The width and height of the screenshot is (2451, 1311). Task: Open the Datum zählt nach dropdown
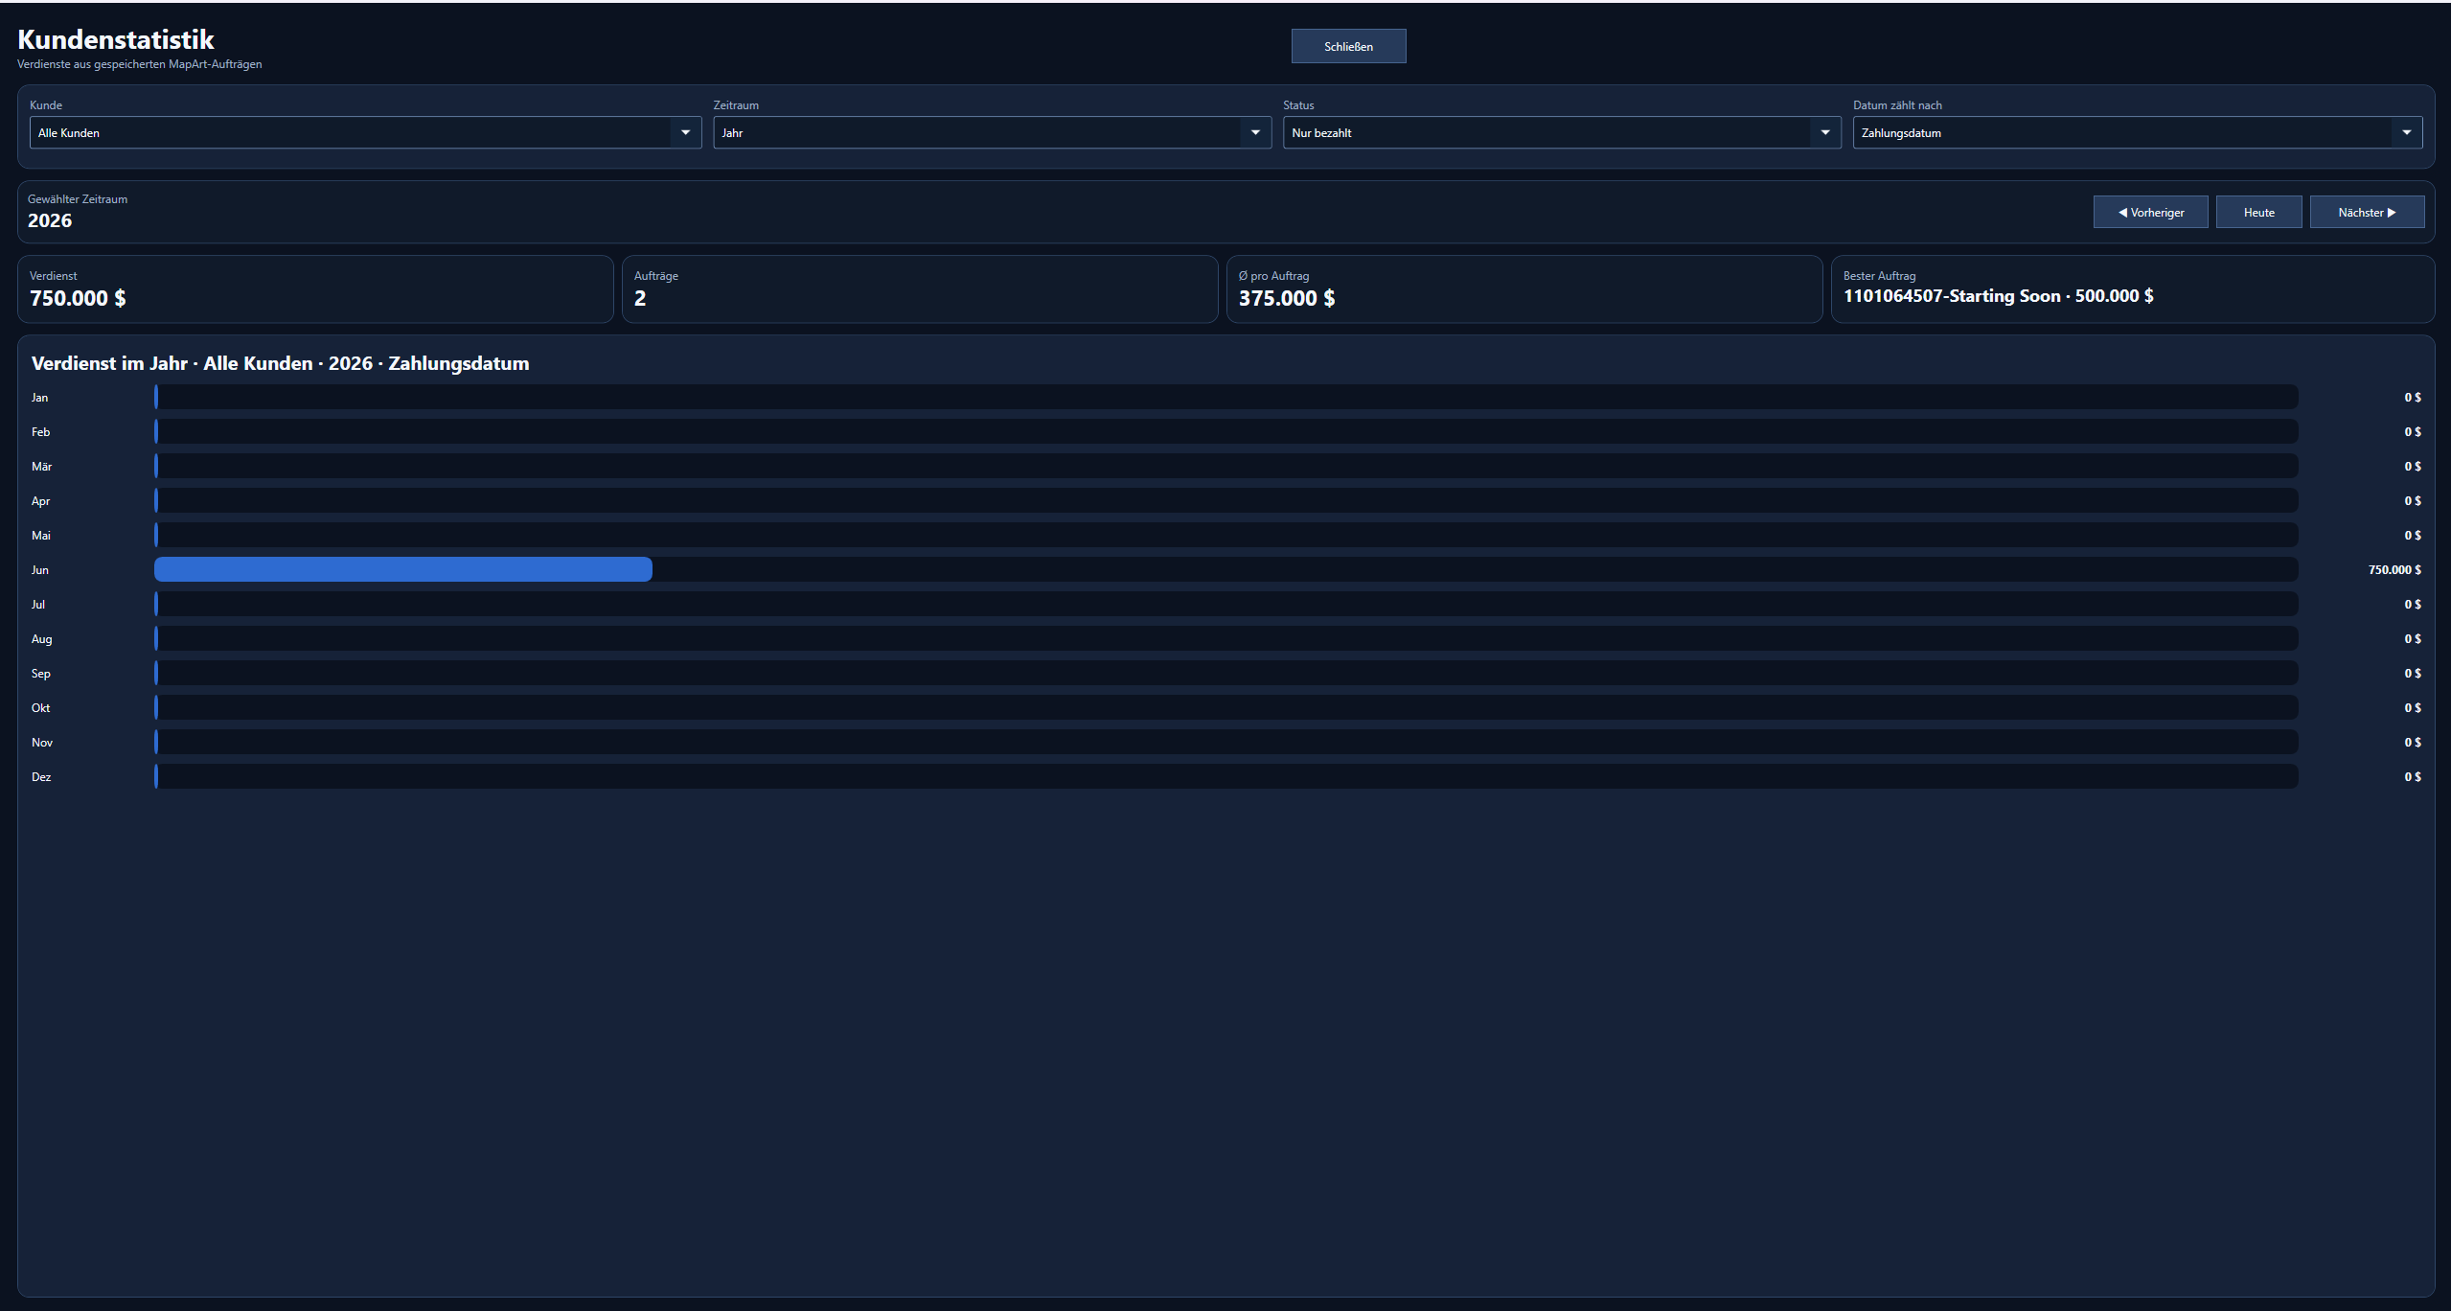click(x=2138, y=132)
